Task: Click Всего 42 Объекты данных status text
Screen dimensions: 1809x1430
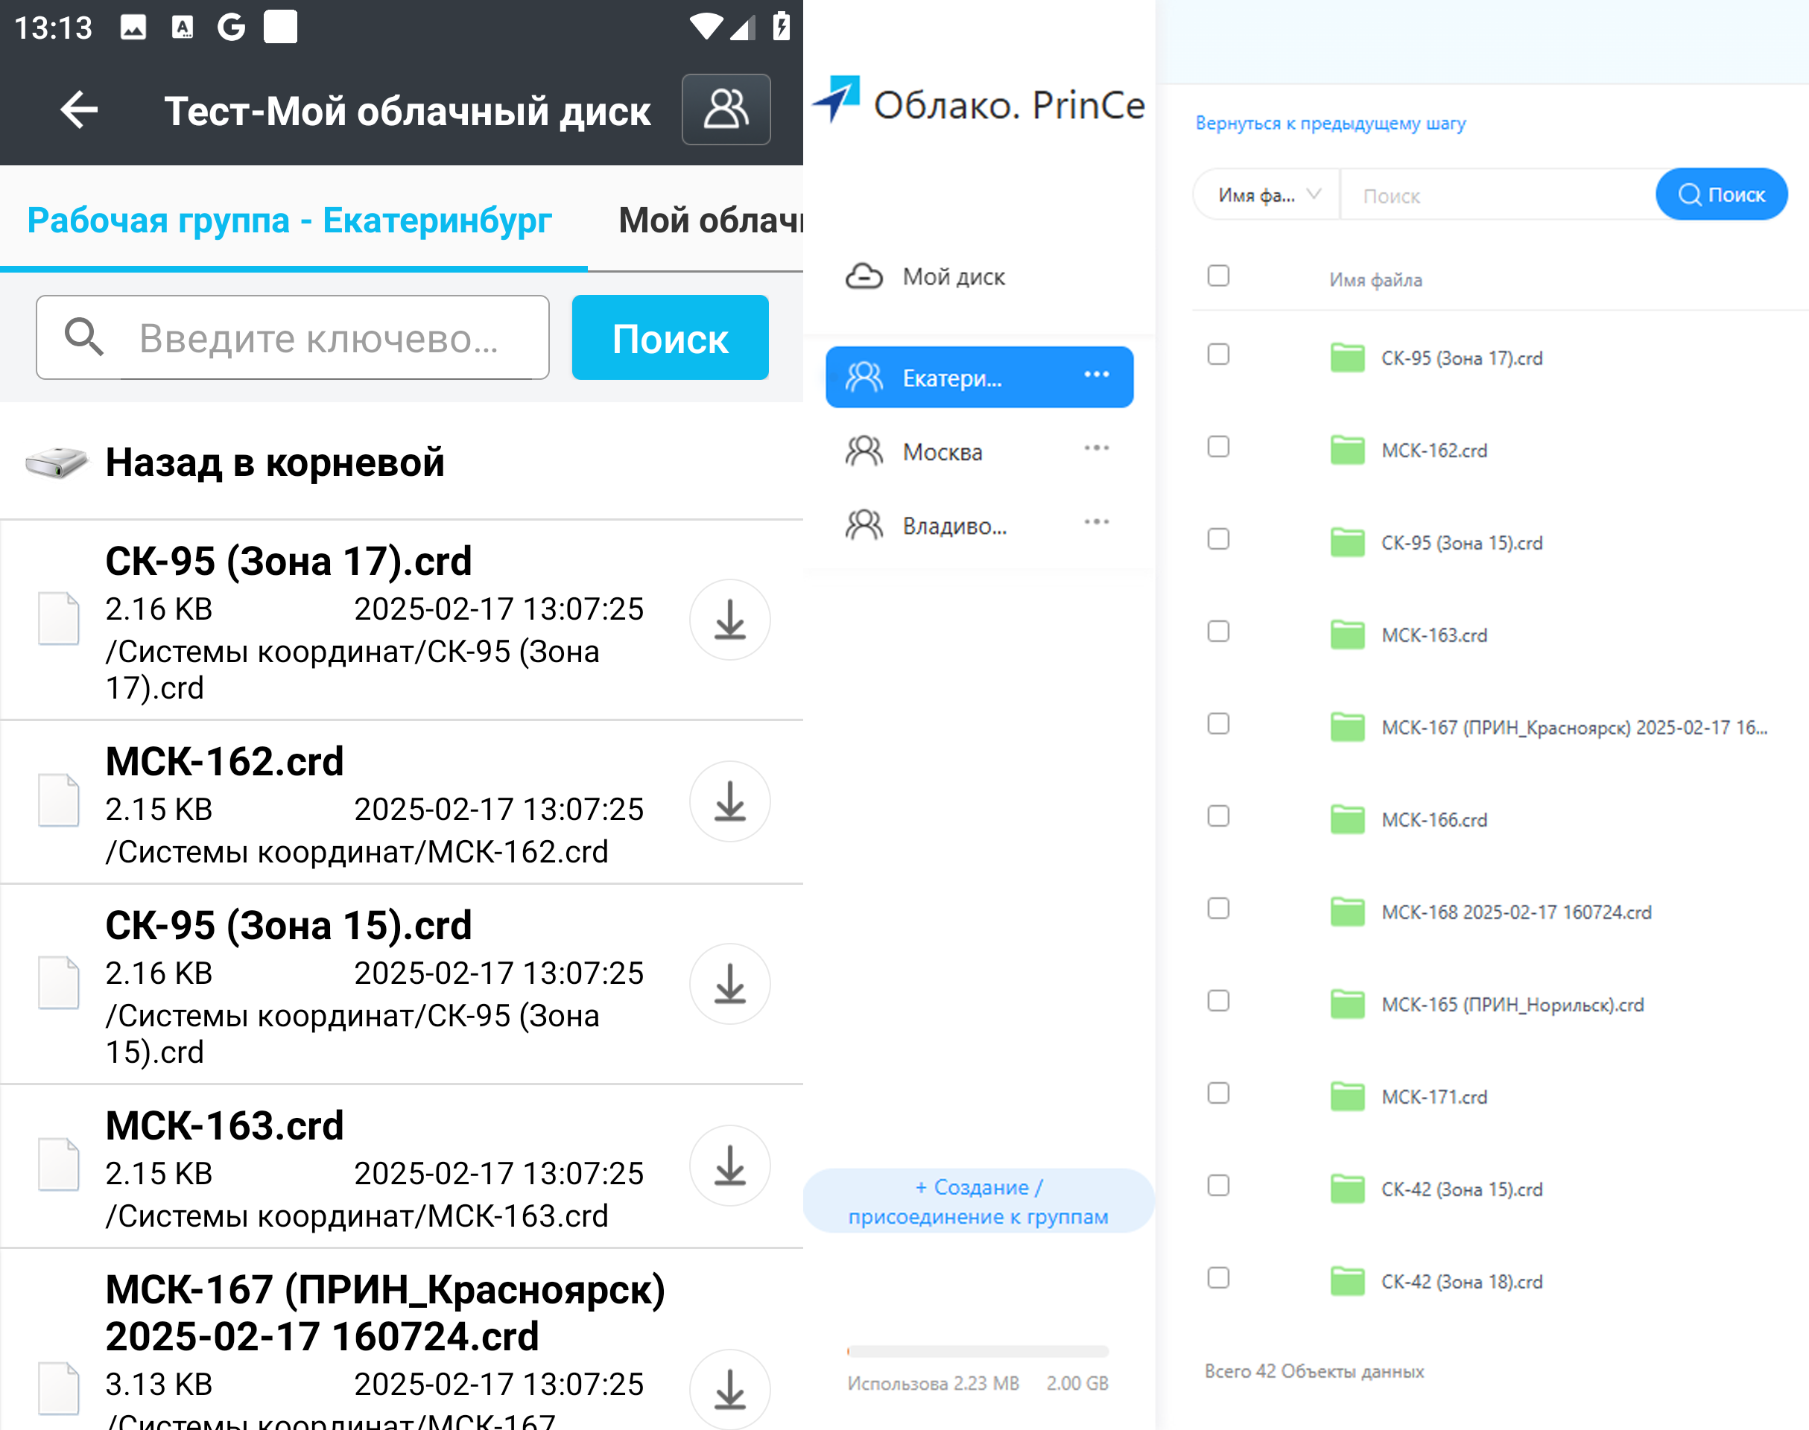Action: pyautogui.click(x=1314, y=1371)
